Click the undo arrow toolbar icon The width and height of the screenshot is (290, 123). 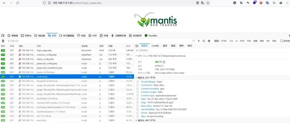point(248,3)
